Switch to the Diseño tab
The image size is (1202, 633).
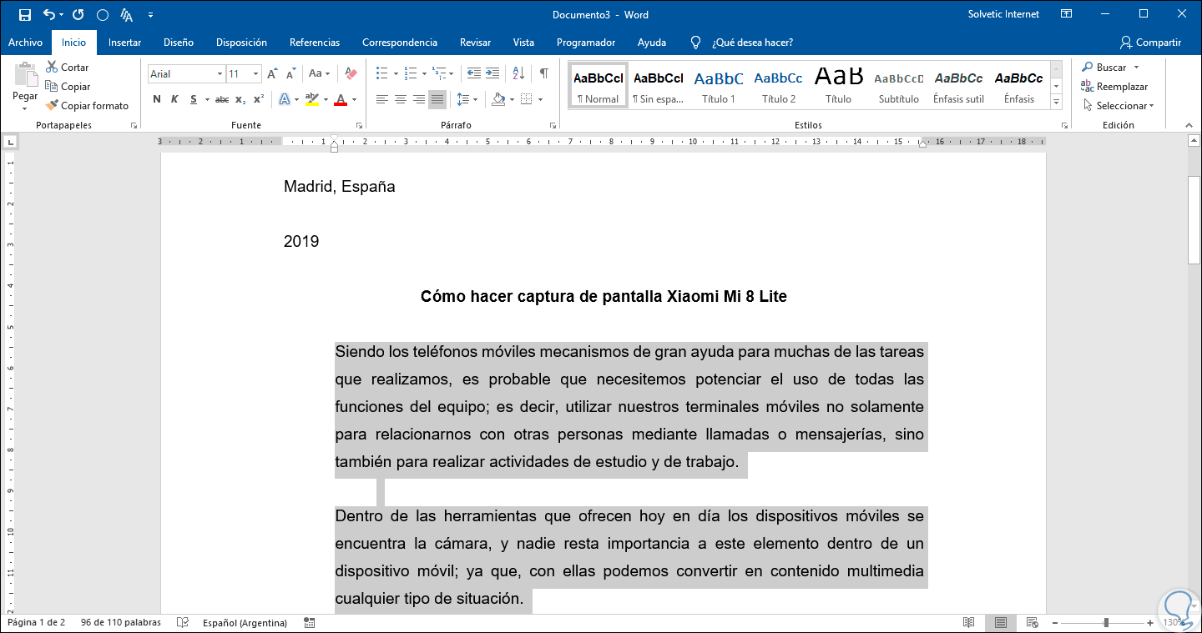click(179, 43)
